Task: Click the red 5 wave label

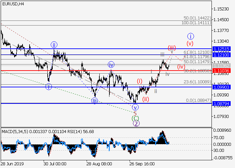Action: pyautogui.click(x=135, y=113)
